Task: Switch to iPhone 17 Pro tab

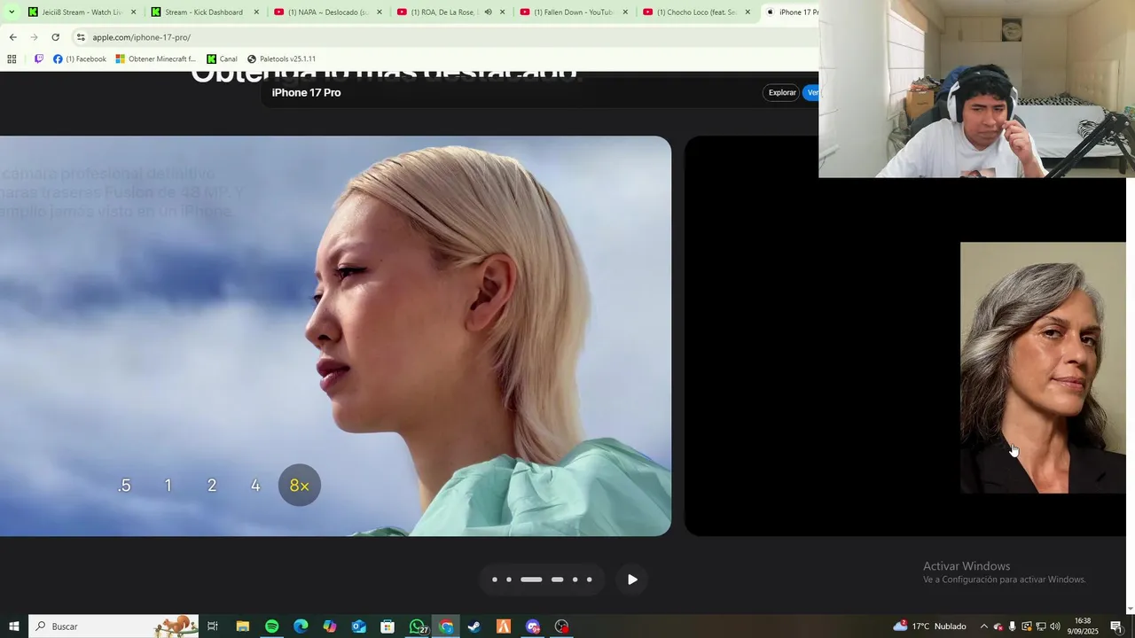Action: coord(792,12)
